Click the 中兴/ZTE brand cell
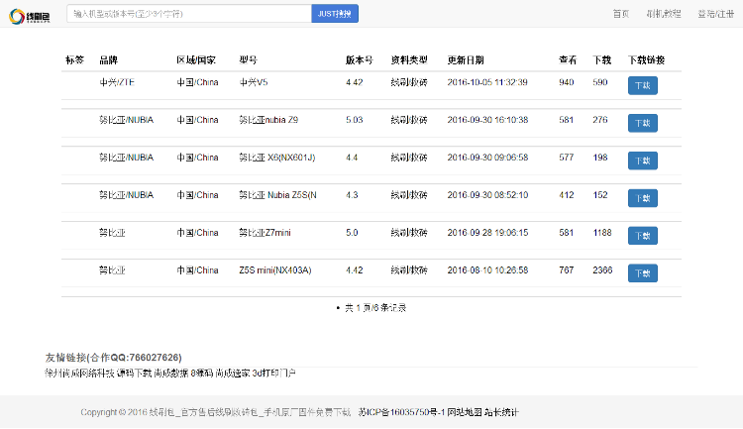 coord(117,82)
